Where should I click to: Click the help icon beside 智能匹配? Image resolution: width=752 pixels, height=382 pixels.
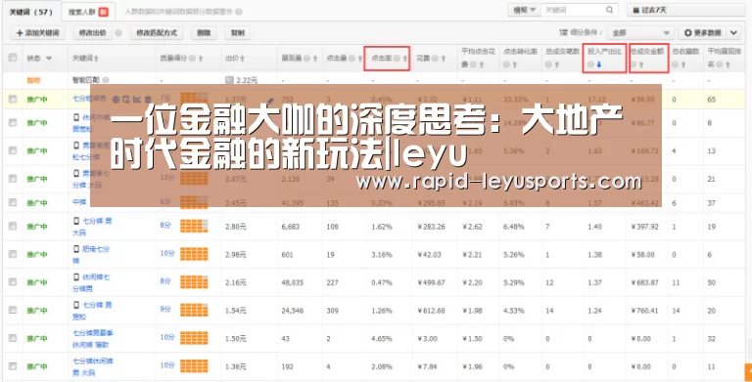coord(106,80)
